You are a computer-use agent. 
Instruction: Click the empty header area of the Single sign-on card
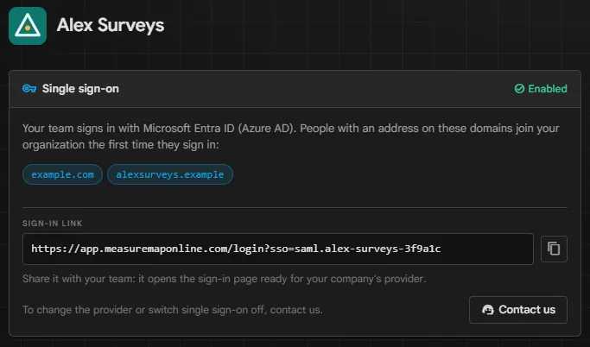tap(316, 89)
